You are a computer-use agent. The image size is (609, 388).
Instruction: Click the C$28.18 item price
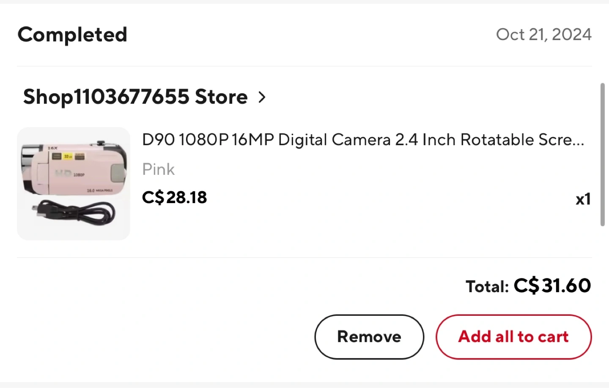(174, 197)
